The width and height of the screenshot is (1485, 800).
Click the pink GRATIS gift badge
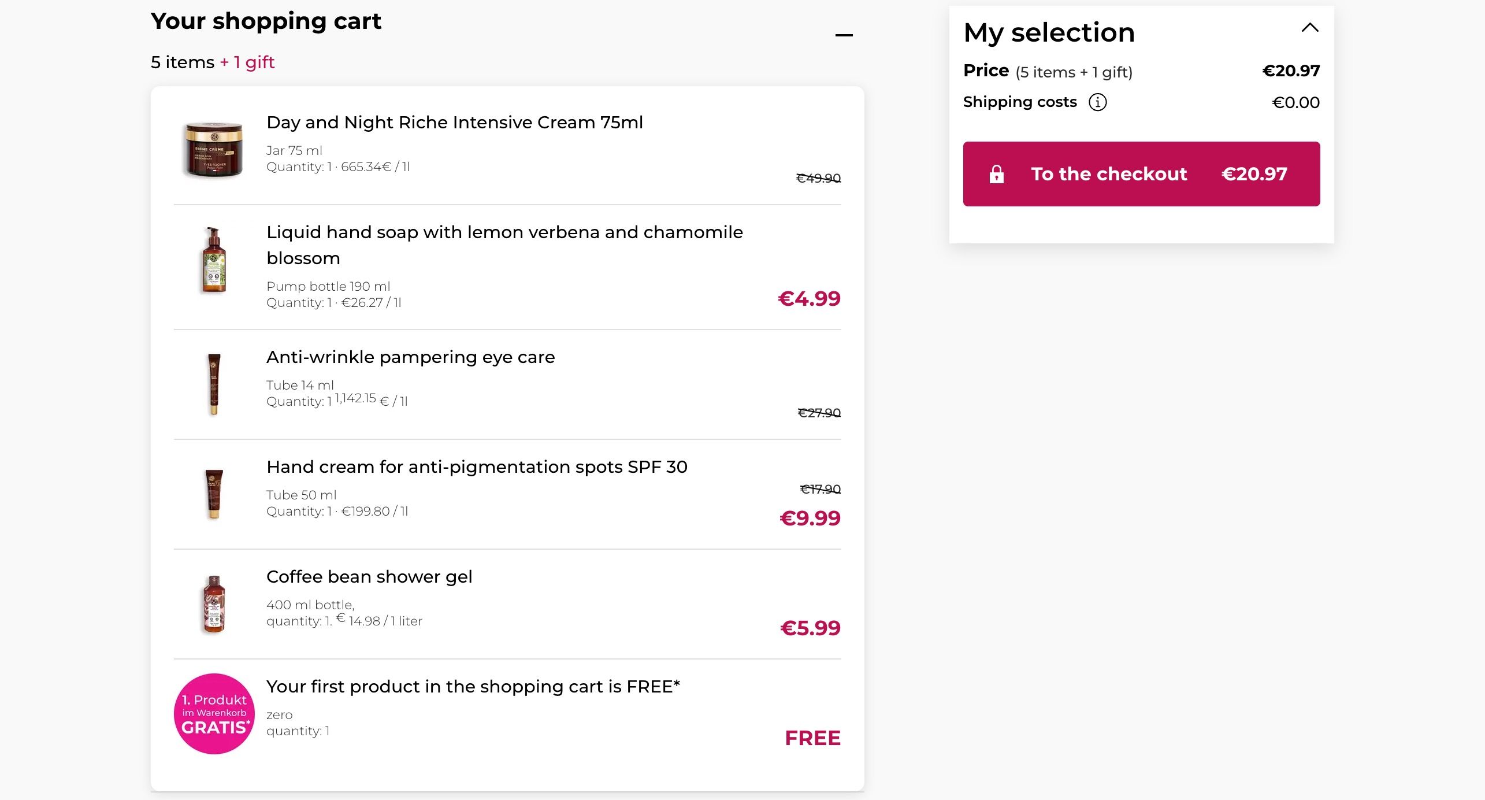point(214,714)
